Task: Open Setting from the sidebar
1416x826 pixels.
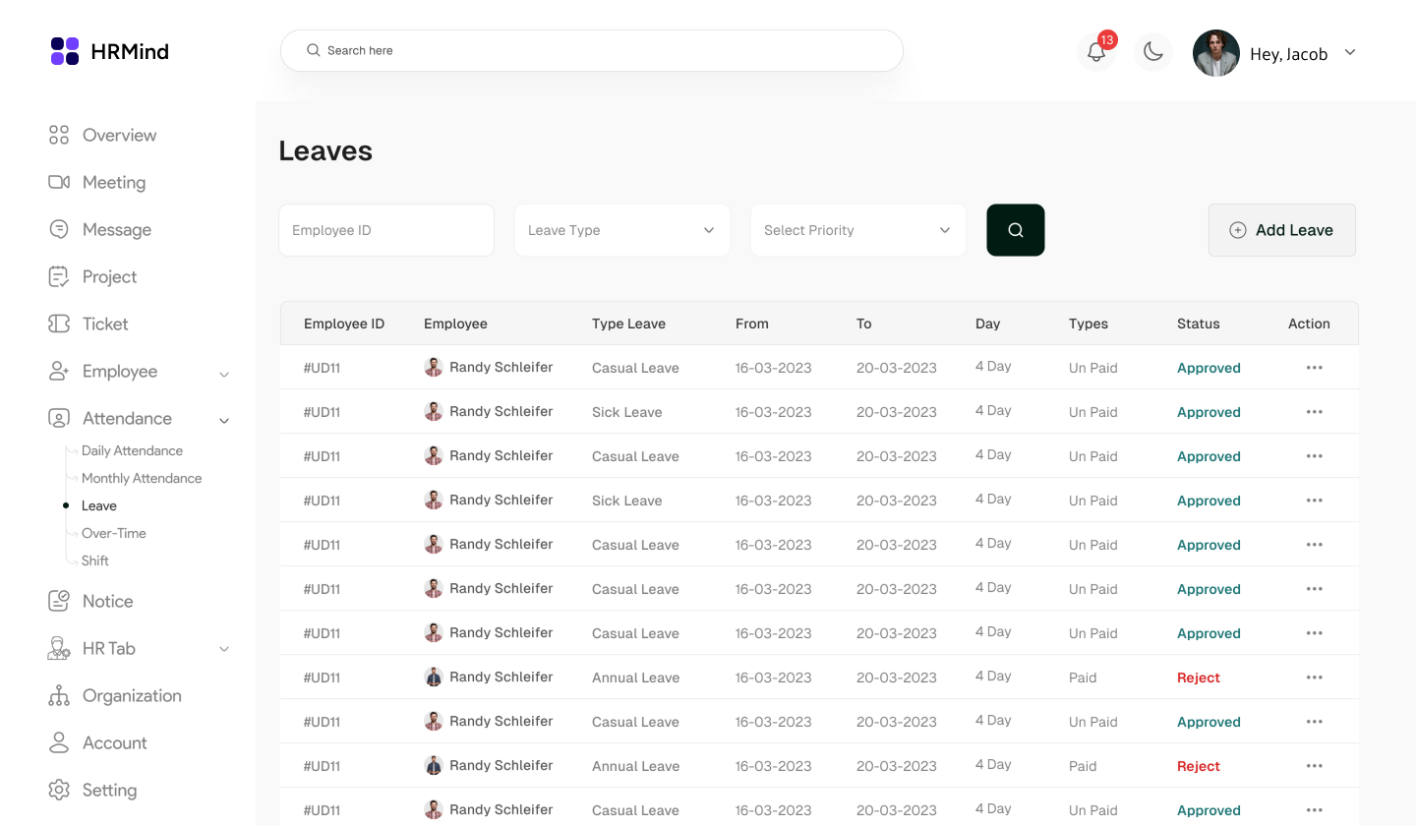Action: click(x=109, y=791)
